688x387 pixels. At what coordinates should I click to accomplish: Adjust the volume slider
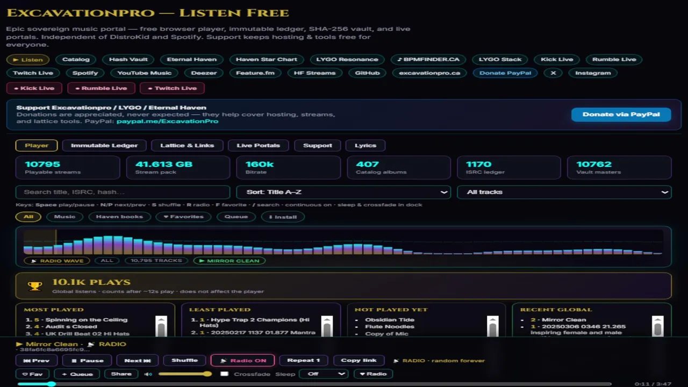point(185,374)
